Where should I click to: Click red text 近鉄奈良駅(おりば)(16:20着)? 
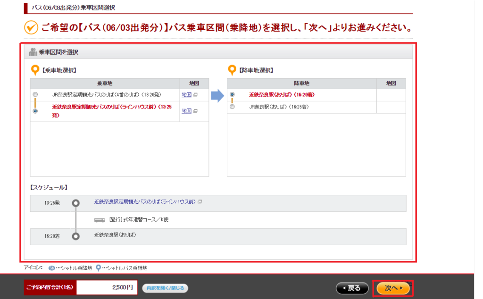click(x=282, y=94)
